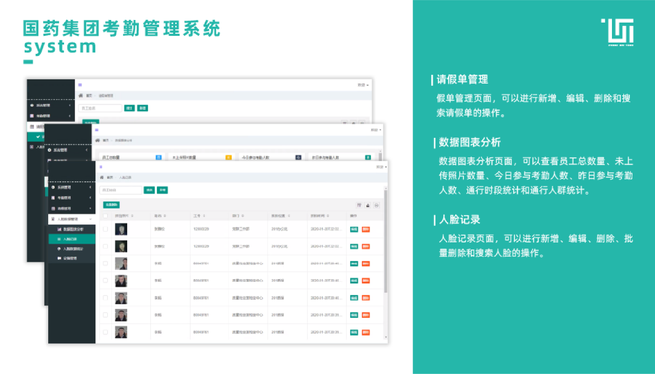This screenshot has width=655, height=374.
Task: Click the home icon in the 人脸记录 breadcrumb
Action: pos(101,177)
